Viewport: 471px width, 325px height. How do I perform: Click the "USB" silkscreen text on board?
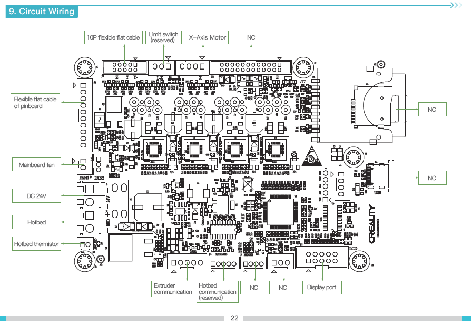pos(378,192)
